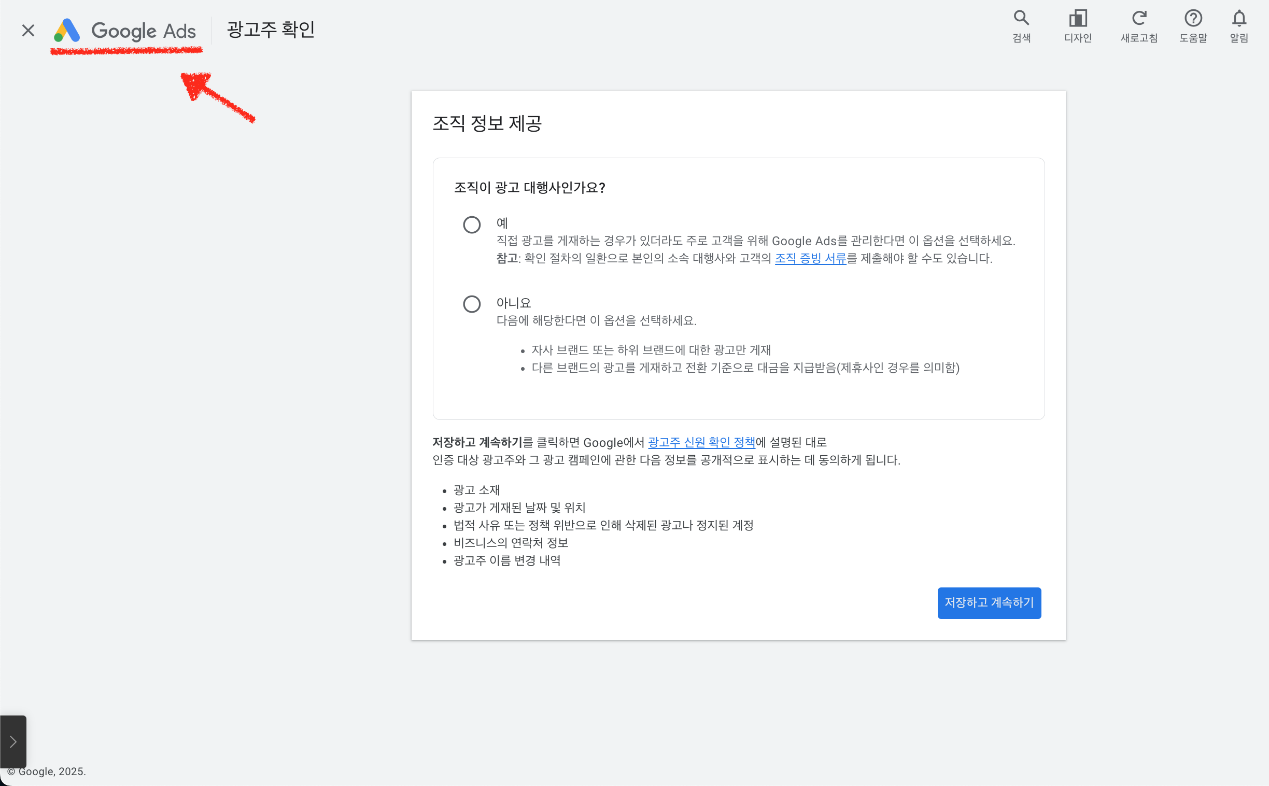
Task: Click the Search (검색) magnifier icon
Action: [x=1021, y=18]
